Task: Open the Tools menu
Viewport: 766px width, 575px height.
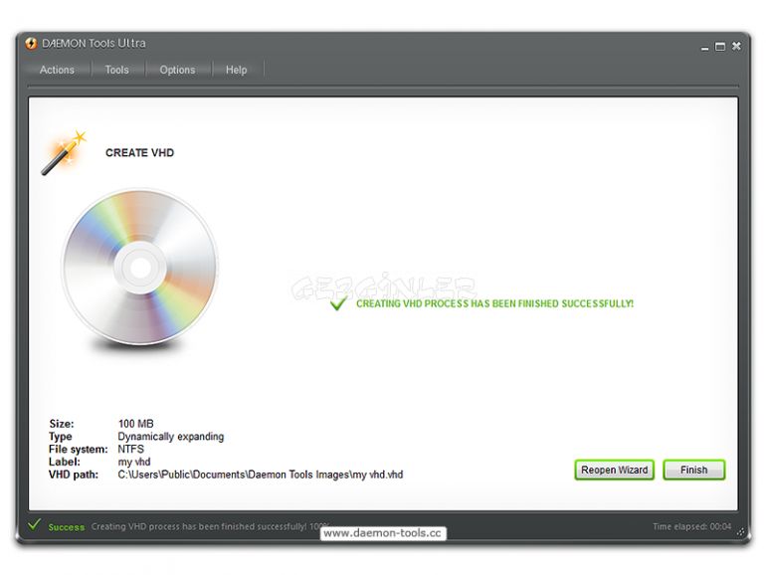Action: [x=116, y=70]
